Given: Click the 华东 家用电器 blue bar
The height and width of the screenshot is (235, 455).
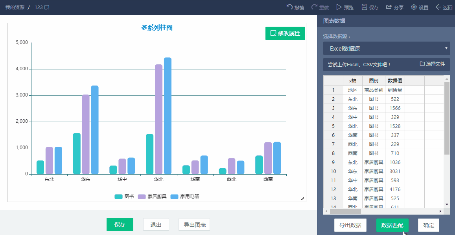Looking at the screenshot, I should point(95,129).
